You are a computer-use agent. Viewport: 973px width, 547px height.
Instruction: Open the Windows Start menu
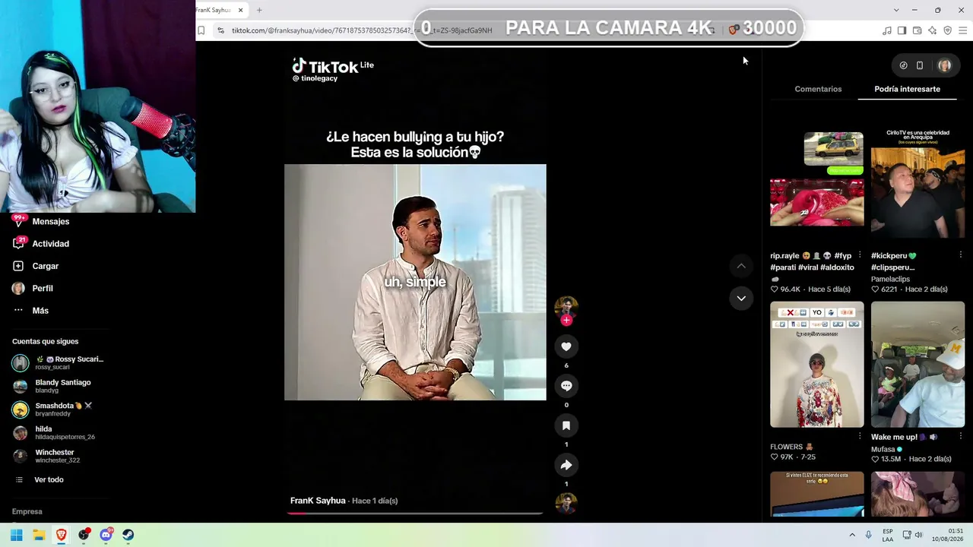tap(16, 535)
